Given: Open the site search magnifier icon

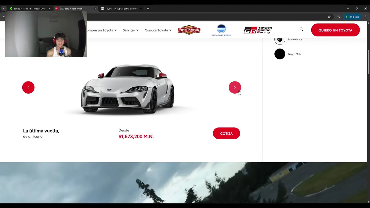Looking at the screenshot, I should coord(301,29).
